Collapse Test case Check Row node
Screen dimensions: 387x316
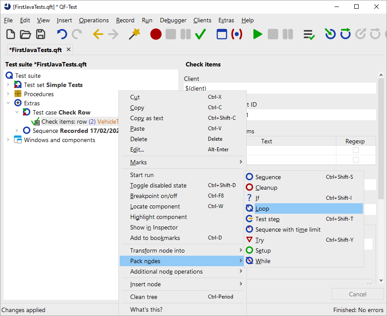point(17,112)
